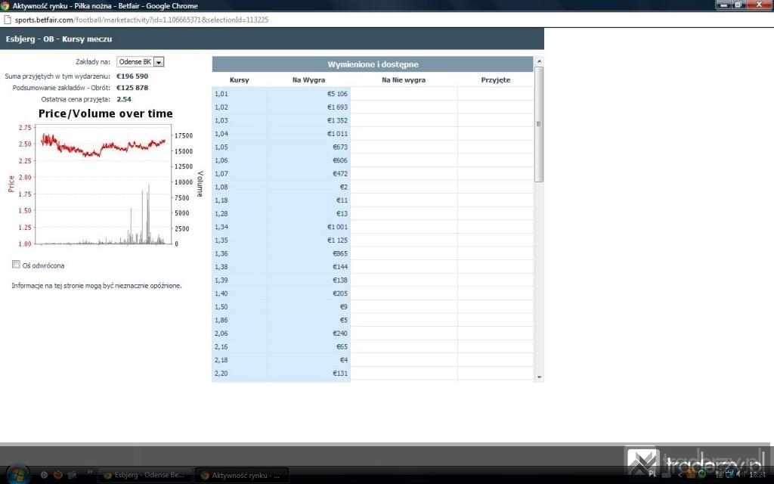Click the browser address bar URL

point(141,20)
